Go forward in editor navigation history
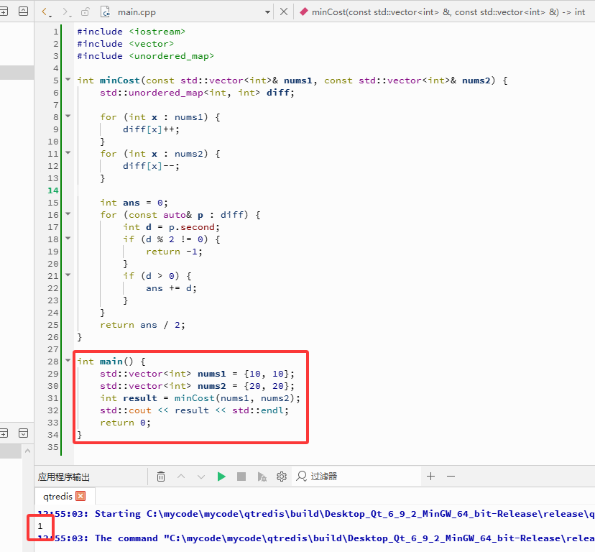This screenshot has height=552, width=595. [66, 12]
